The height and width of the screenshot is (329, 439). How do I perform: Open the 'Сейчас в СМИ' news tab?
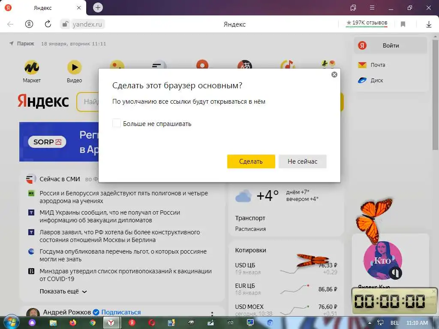(60, 179)
